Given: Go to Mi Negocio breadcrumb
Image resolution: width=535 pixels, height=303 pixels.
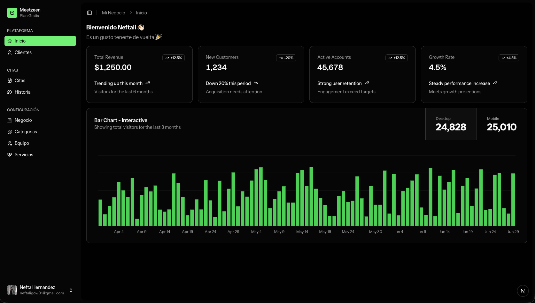Looking at the screenshot, I should pos(113,13).
